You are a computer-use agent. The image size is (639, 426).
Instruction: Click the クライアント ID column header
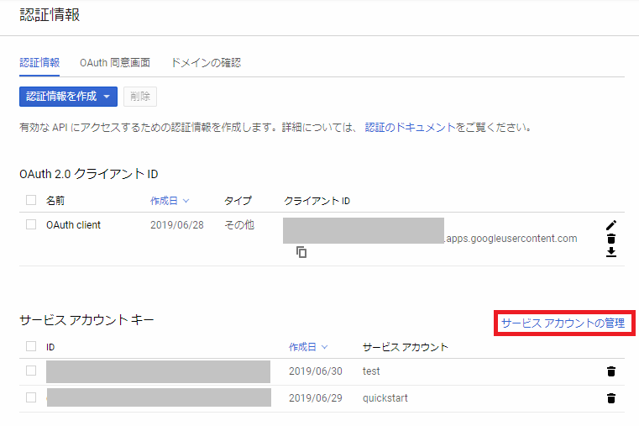click(317, 201)
